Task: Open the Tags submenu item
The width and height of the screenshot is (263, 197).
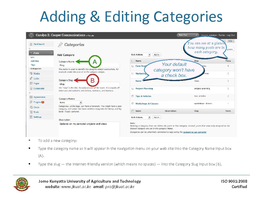Action: (33, 65)
